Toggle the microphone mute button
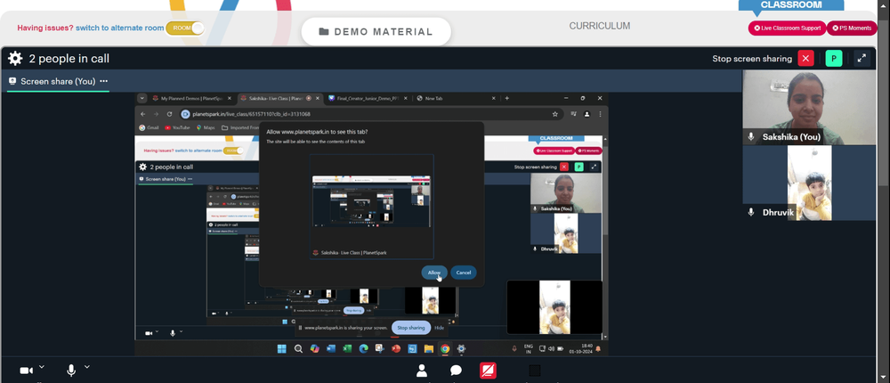Viewport: 890px width, 383px height. click(71, 371)
